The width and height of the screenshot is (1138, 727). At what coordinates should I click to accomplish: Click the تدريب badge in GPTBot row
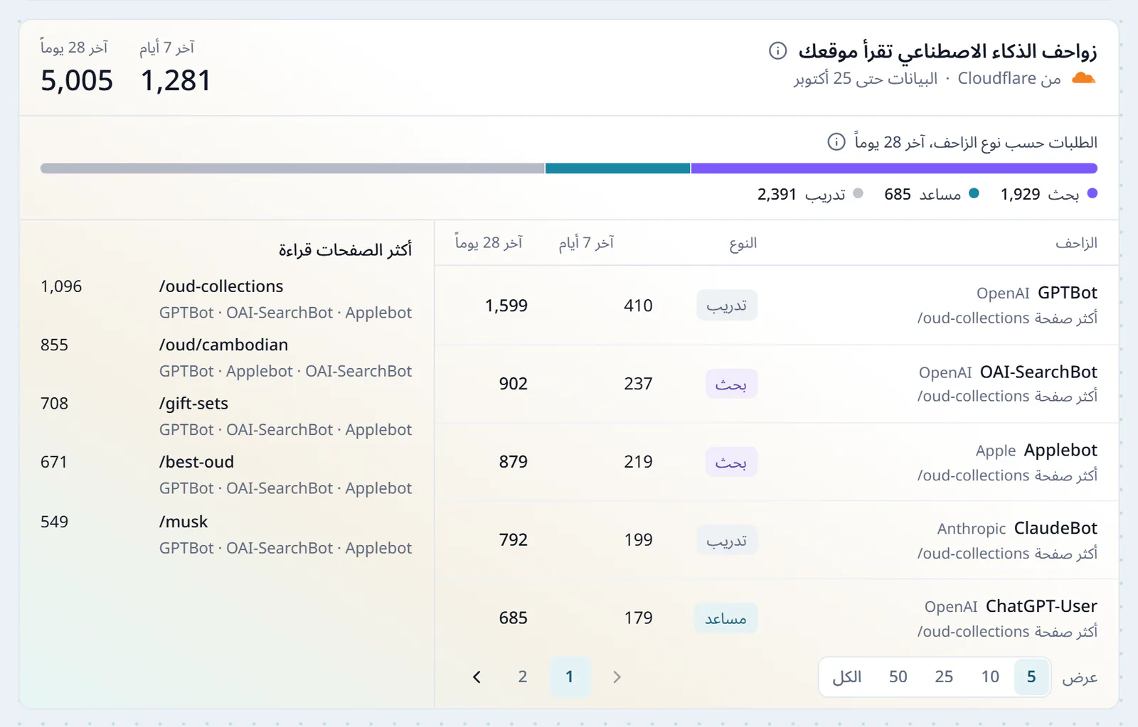tap(727, 306)
